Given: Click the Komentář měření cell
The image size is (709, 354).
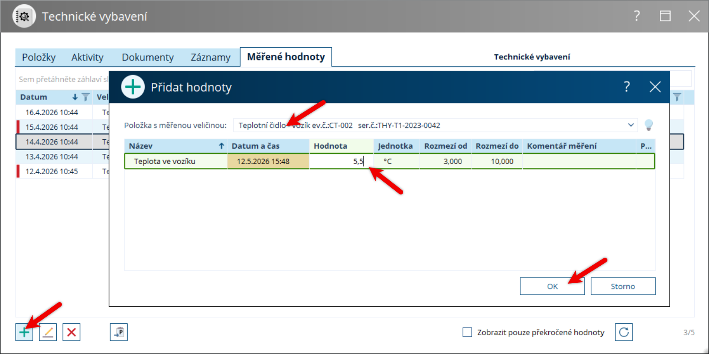Looking at the screenshot, I should pos(579,161).
